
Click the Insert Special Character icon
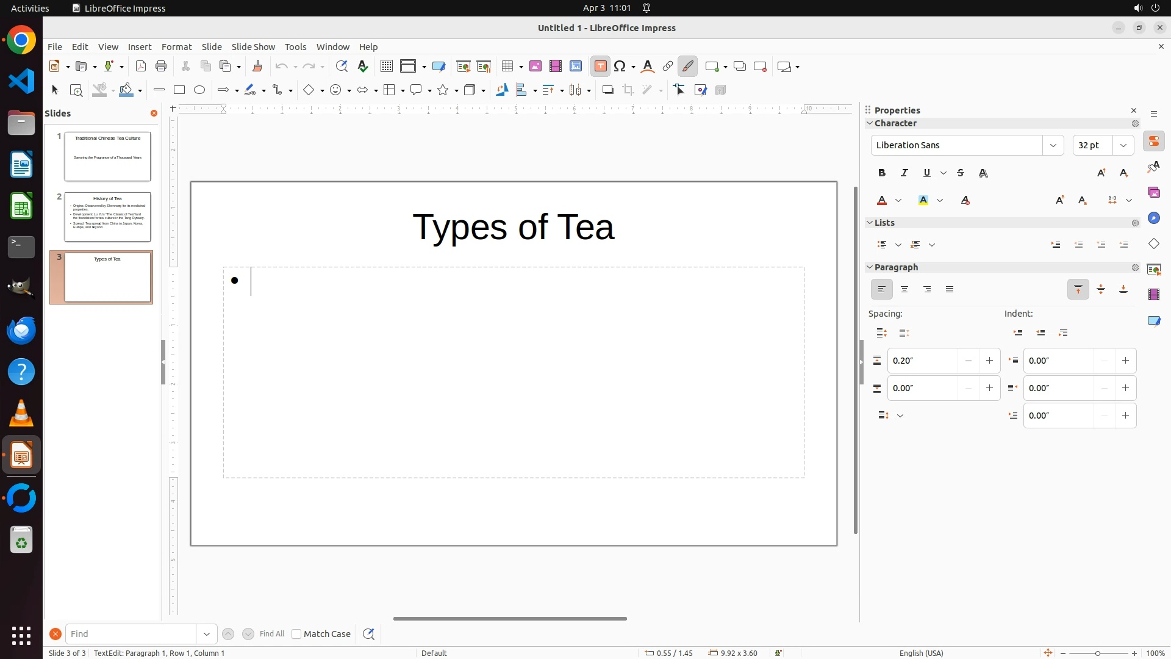(x=620, y=67)
